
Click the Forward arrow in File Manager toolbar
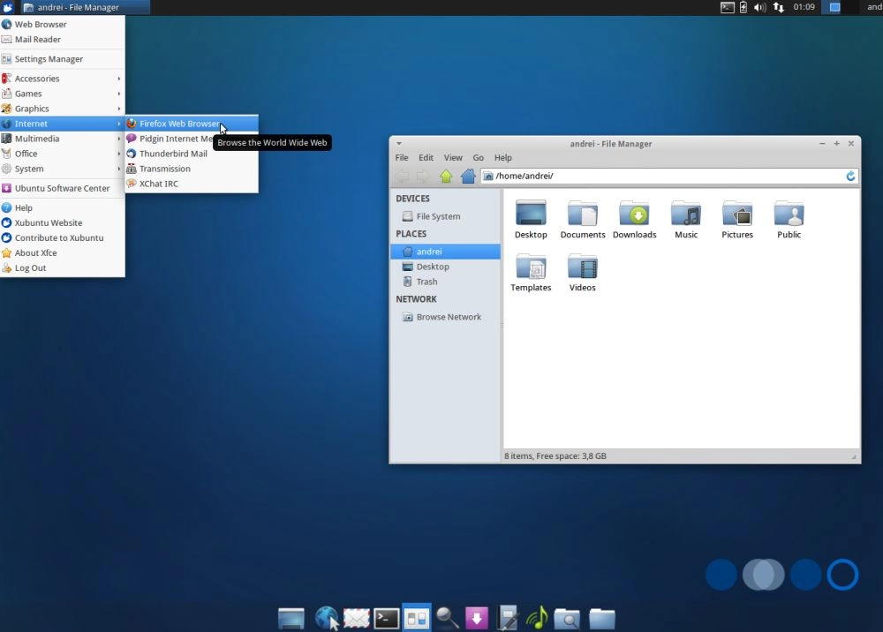(x=423, y=177)
